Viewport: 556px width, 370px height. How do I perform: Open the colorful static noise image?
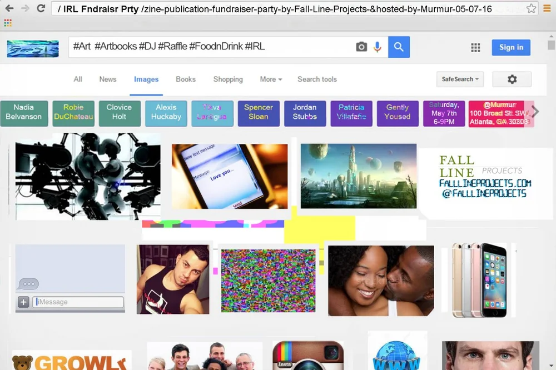[x=268, y=281]
